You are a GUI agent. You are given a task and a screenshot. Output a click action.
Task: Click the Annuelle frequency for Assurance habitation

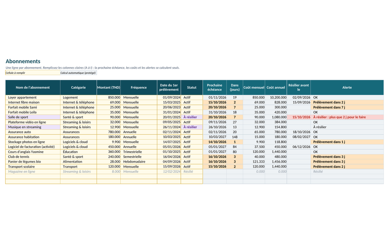coord(139,137)
